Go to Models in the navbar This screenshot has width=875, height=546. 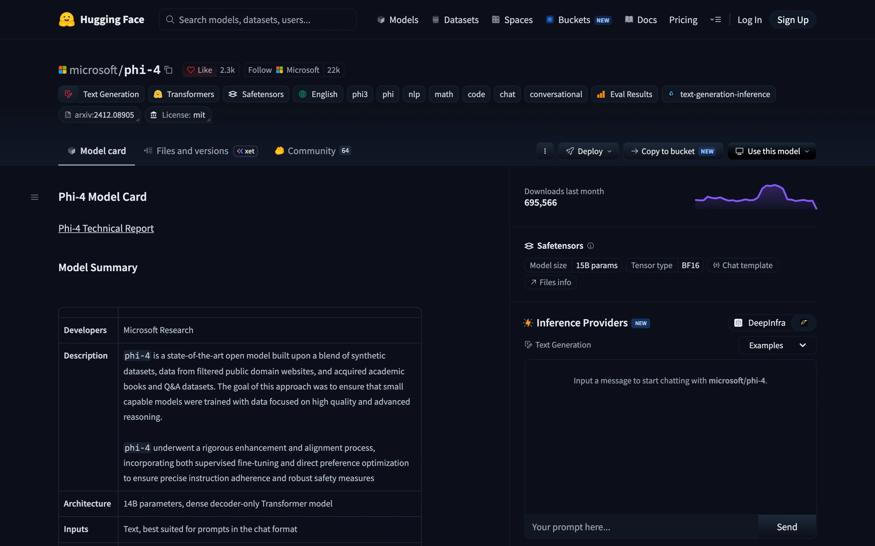tap(398, 19)
